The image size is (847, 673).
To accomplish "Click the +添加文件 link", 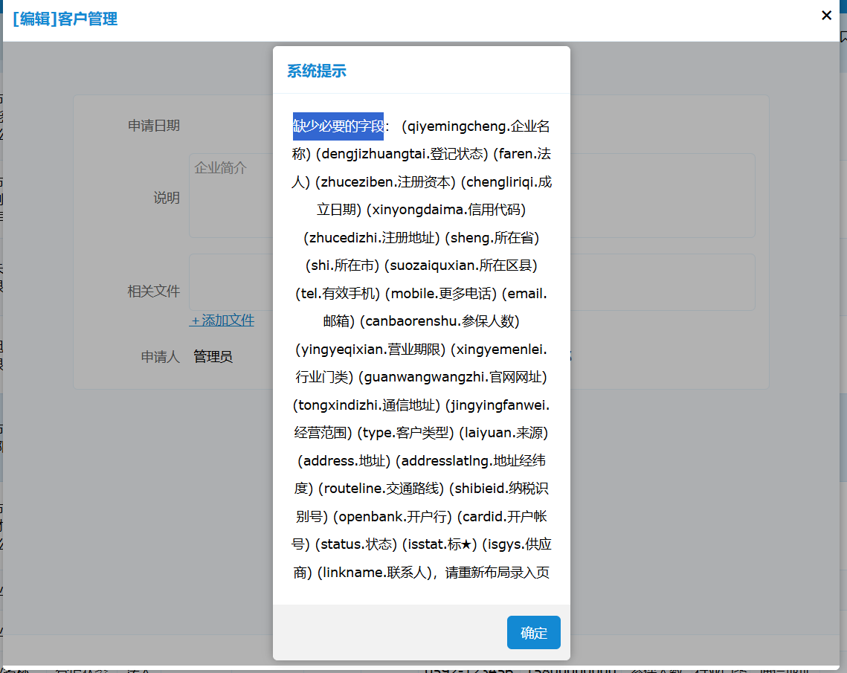I will (x=222, y=321).
